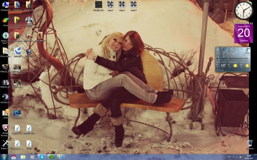Screen dimensions: 257x160
Task: Click the calendar gadget showing 20
Action: point(243,33)
